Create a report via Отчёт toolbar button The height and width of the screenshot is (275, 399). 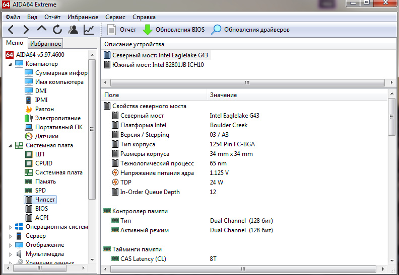[121, 30]
